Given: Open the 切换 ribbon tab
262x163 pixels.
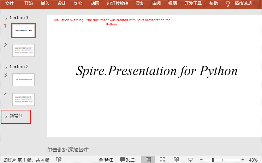Looking at the screenshot, I should coord(78,3).
